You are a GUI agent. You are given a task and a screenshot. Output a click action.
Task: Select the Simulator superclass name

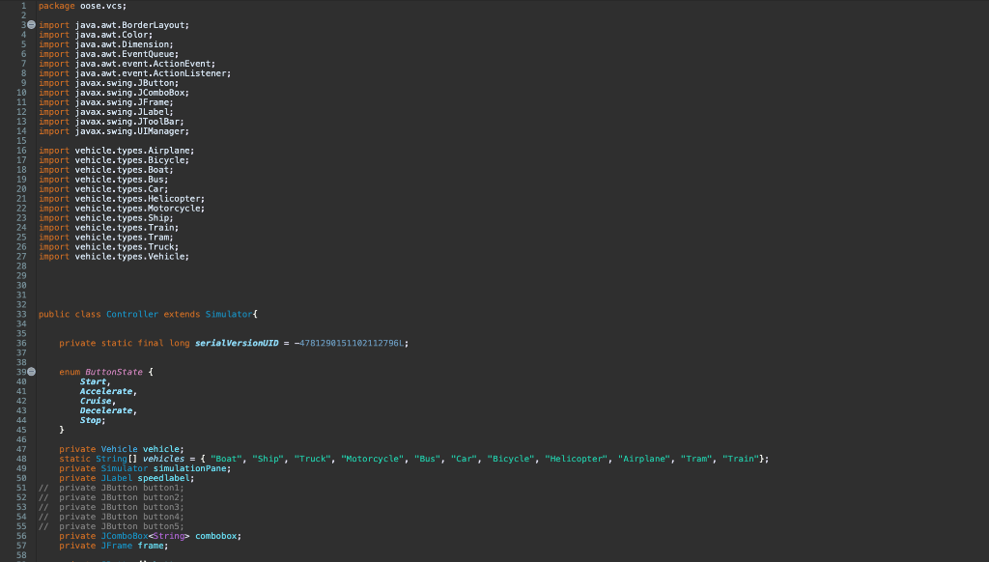click(x=228, y=313)
